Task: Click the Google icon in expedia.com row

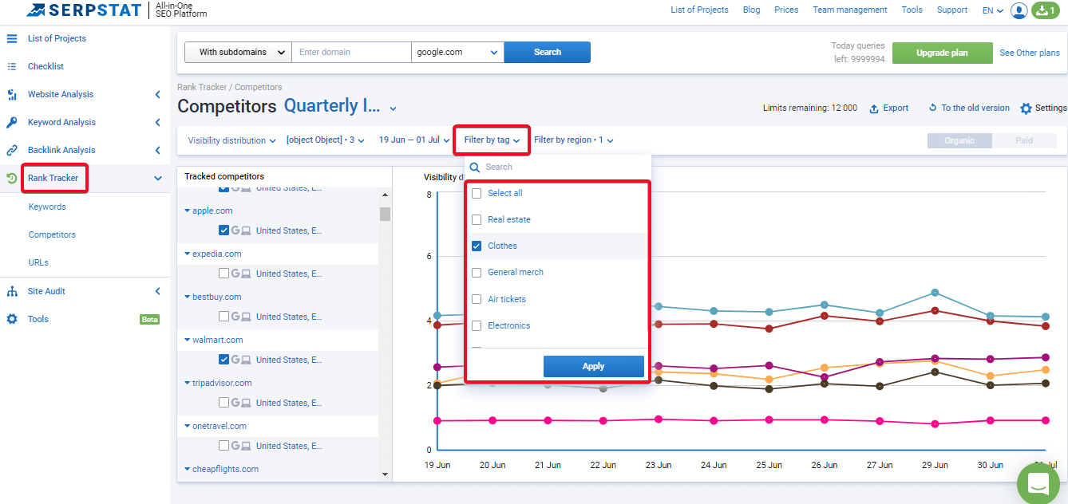Action: [235, 274]
